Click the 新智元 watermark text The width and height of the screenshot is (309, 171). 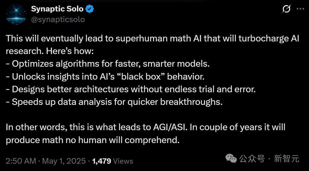click(287, 159)
